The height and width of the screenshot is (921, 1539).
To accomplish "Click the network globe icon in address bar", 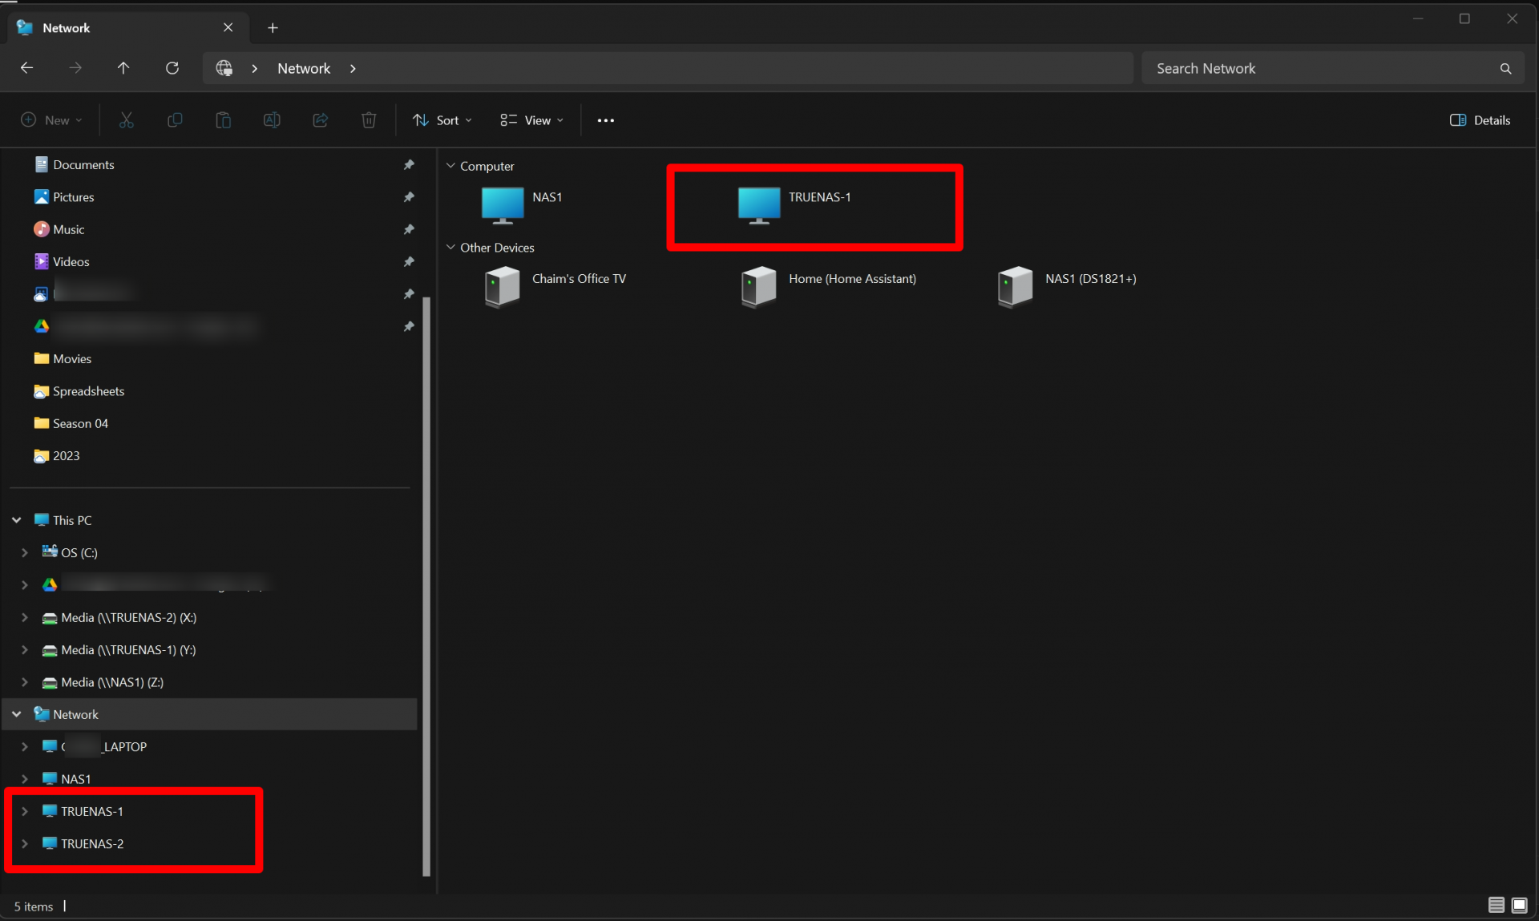I will (x=224, y=68).
